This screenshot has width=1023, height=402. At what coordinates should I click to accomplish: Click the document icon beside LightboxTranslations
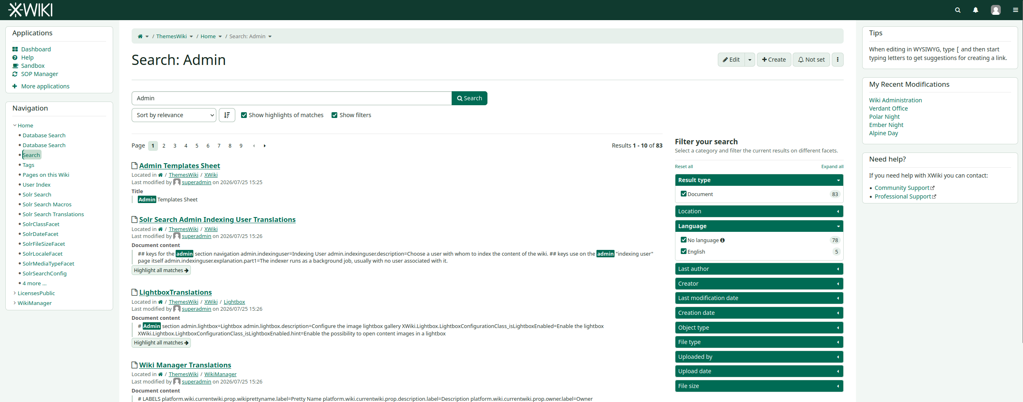click(x=135, y=292)
